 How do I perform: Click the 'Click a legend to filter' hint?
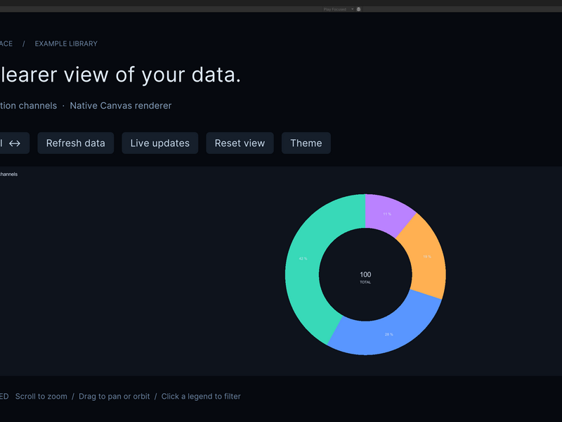[x=201, y=397]
